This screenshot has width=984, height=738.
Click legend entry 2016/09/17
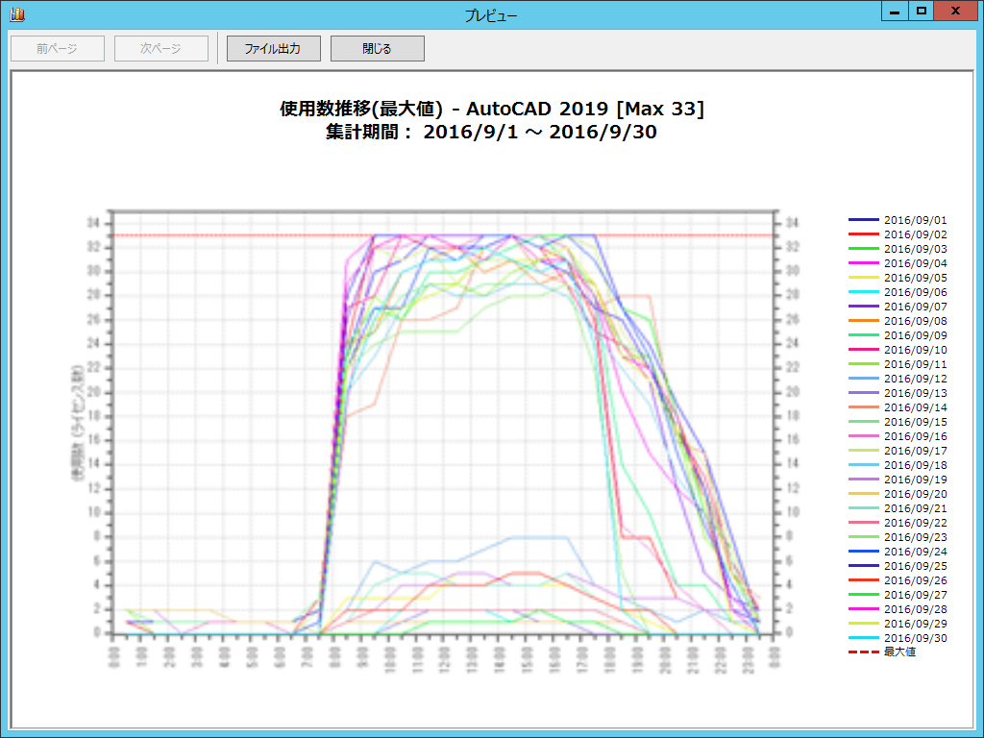898,452
